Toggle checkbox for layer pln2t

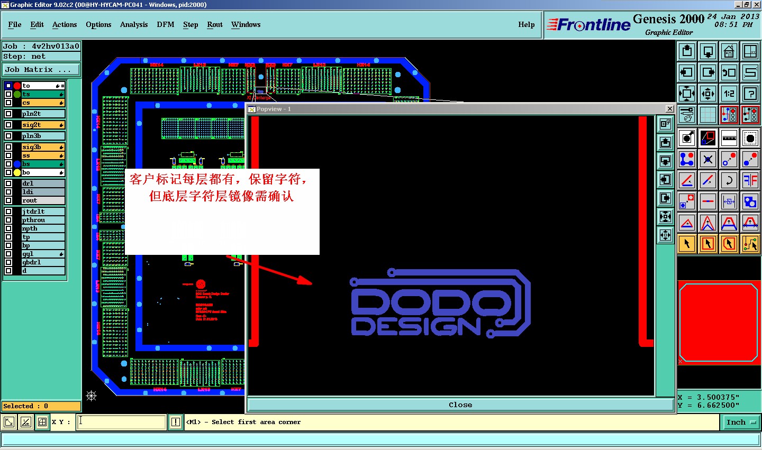pyautogui.click(x=8, y=114)
